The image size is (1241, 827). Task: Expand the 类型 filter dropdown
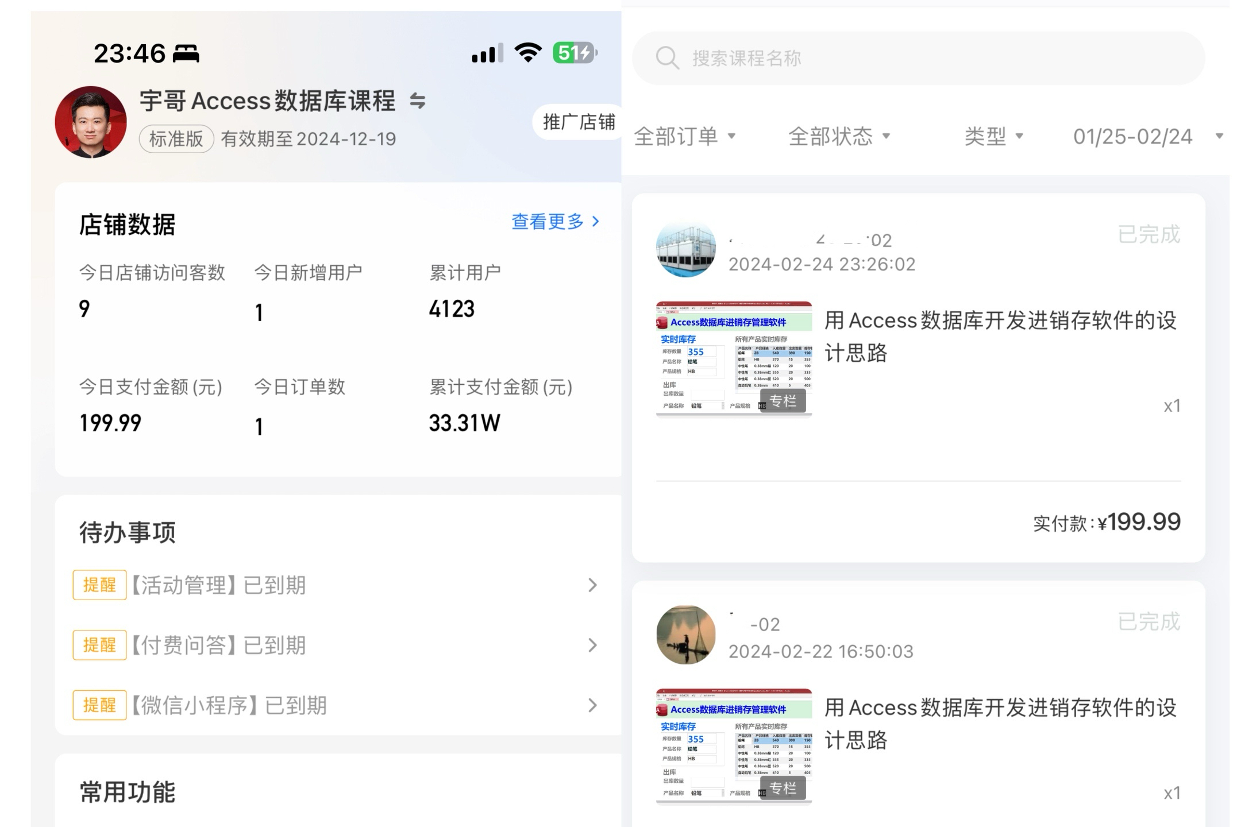[x=993, y=137]
